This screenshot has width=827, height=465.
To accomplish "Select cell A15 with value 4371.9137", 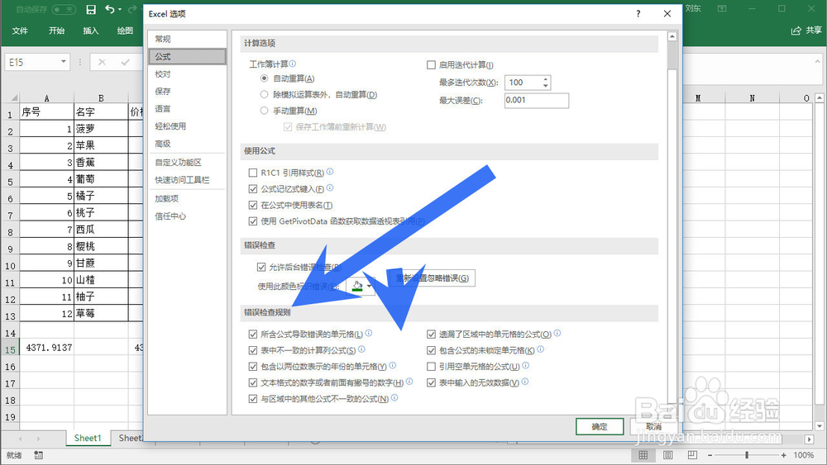I will pos(46,348).
